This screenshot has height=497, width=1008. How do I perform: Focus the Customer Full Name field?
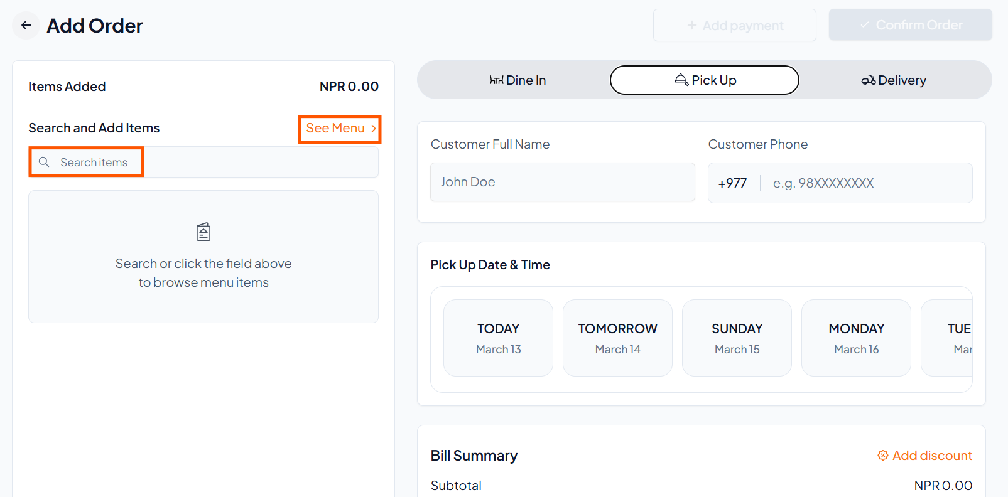(x=562, y=182)
